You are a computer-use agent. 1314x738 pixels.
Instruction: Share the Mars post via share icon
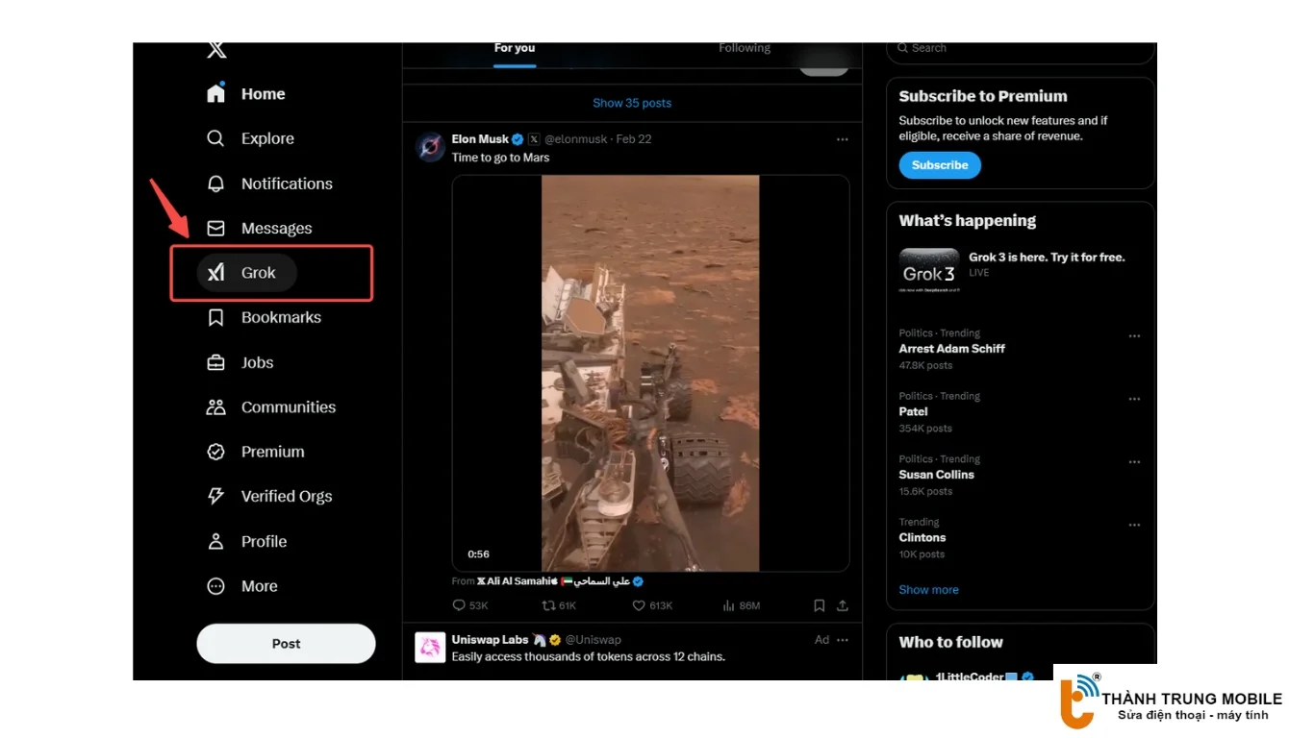click(843, 606)
